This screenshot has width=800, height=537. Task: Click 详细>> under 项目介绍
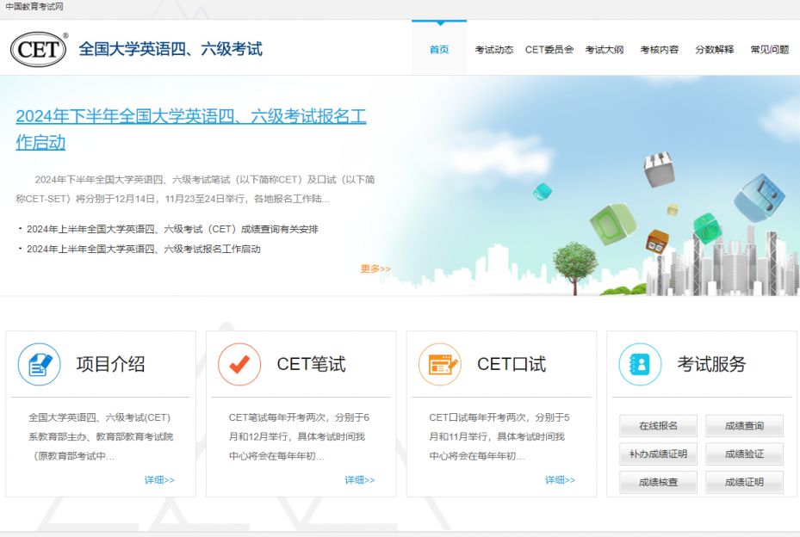pyautogui.click(x=159, y=480)
